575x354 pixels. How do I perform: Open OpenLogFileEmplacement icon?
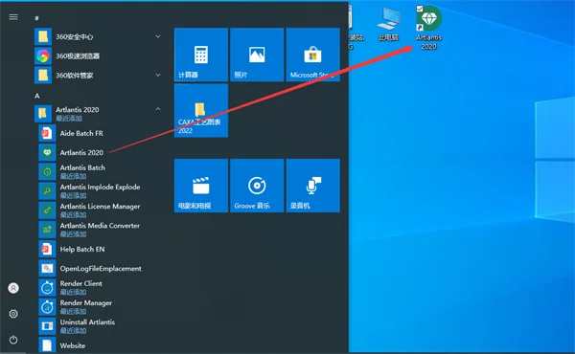[x=47, y=268]
